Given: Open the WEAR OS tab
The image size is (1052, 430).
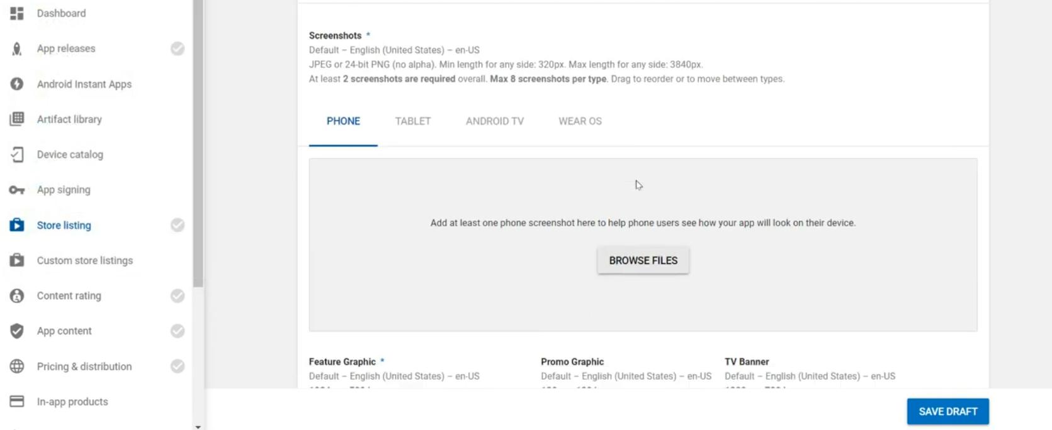Looking at the screenshot, I should click(580, 121).
